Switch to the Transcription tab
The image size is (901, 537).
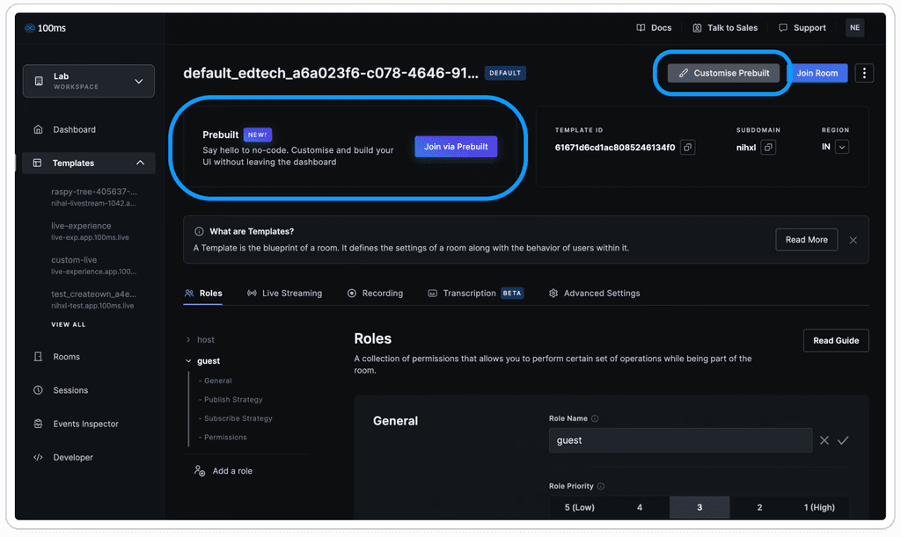click(475, 294)
